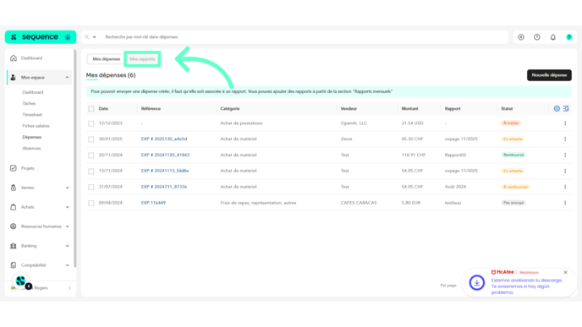Open Dashboard under Mon espace
582x327 pixels.
(33, 92)
